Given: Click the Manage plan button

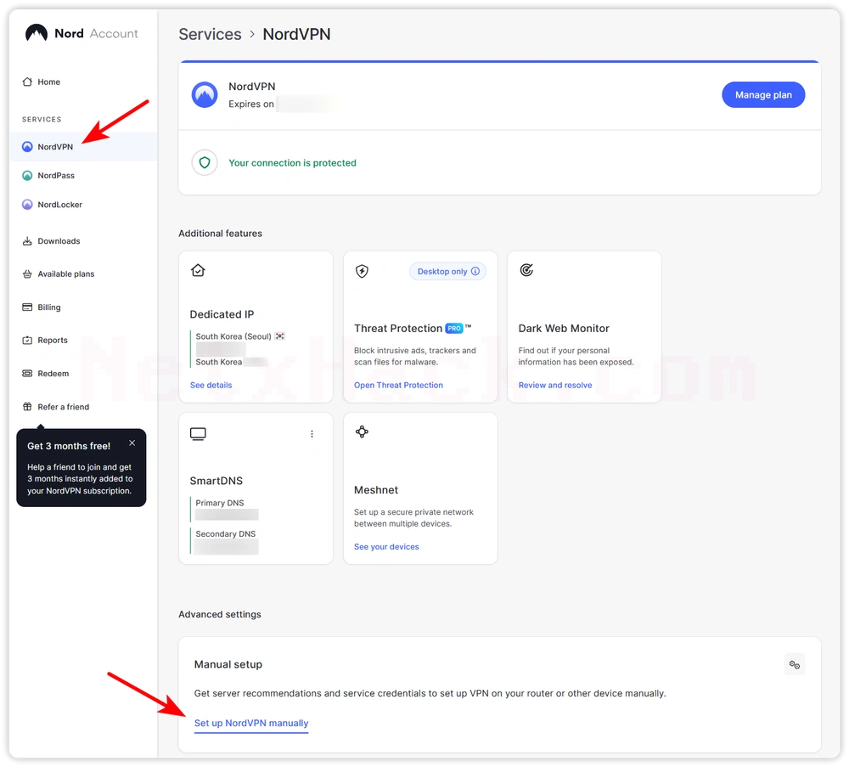Looking at the screenshot, I should click(x=763, y=95).
